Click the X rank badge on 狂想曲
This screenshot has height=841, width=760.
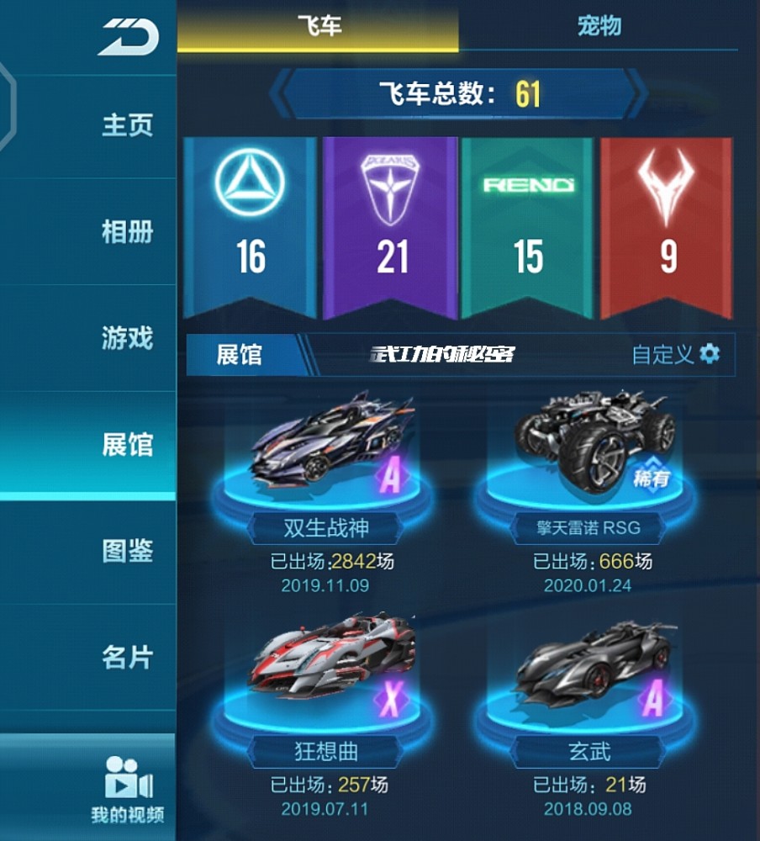pyautogui.click(x=392, y=698)
